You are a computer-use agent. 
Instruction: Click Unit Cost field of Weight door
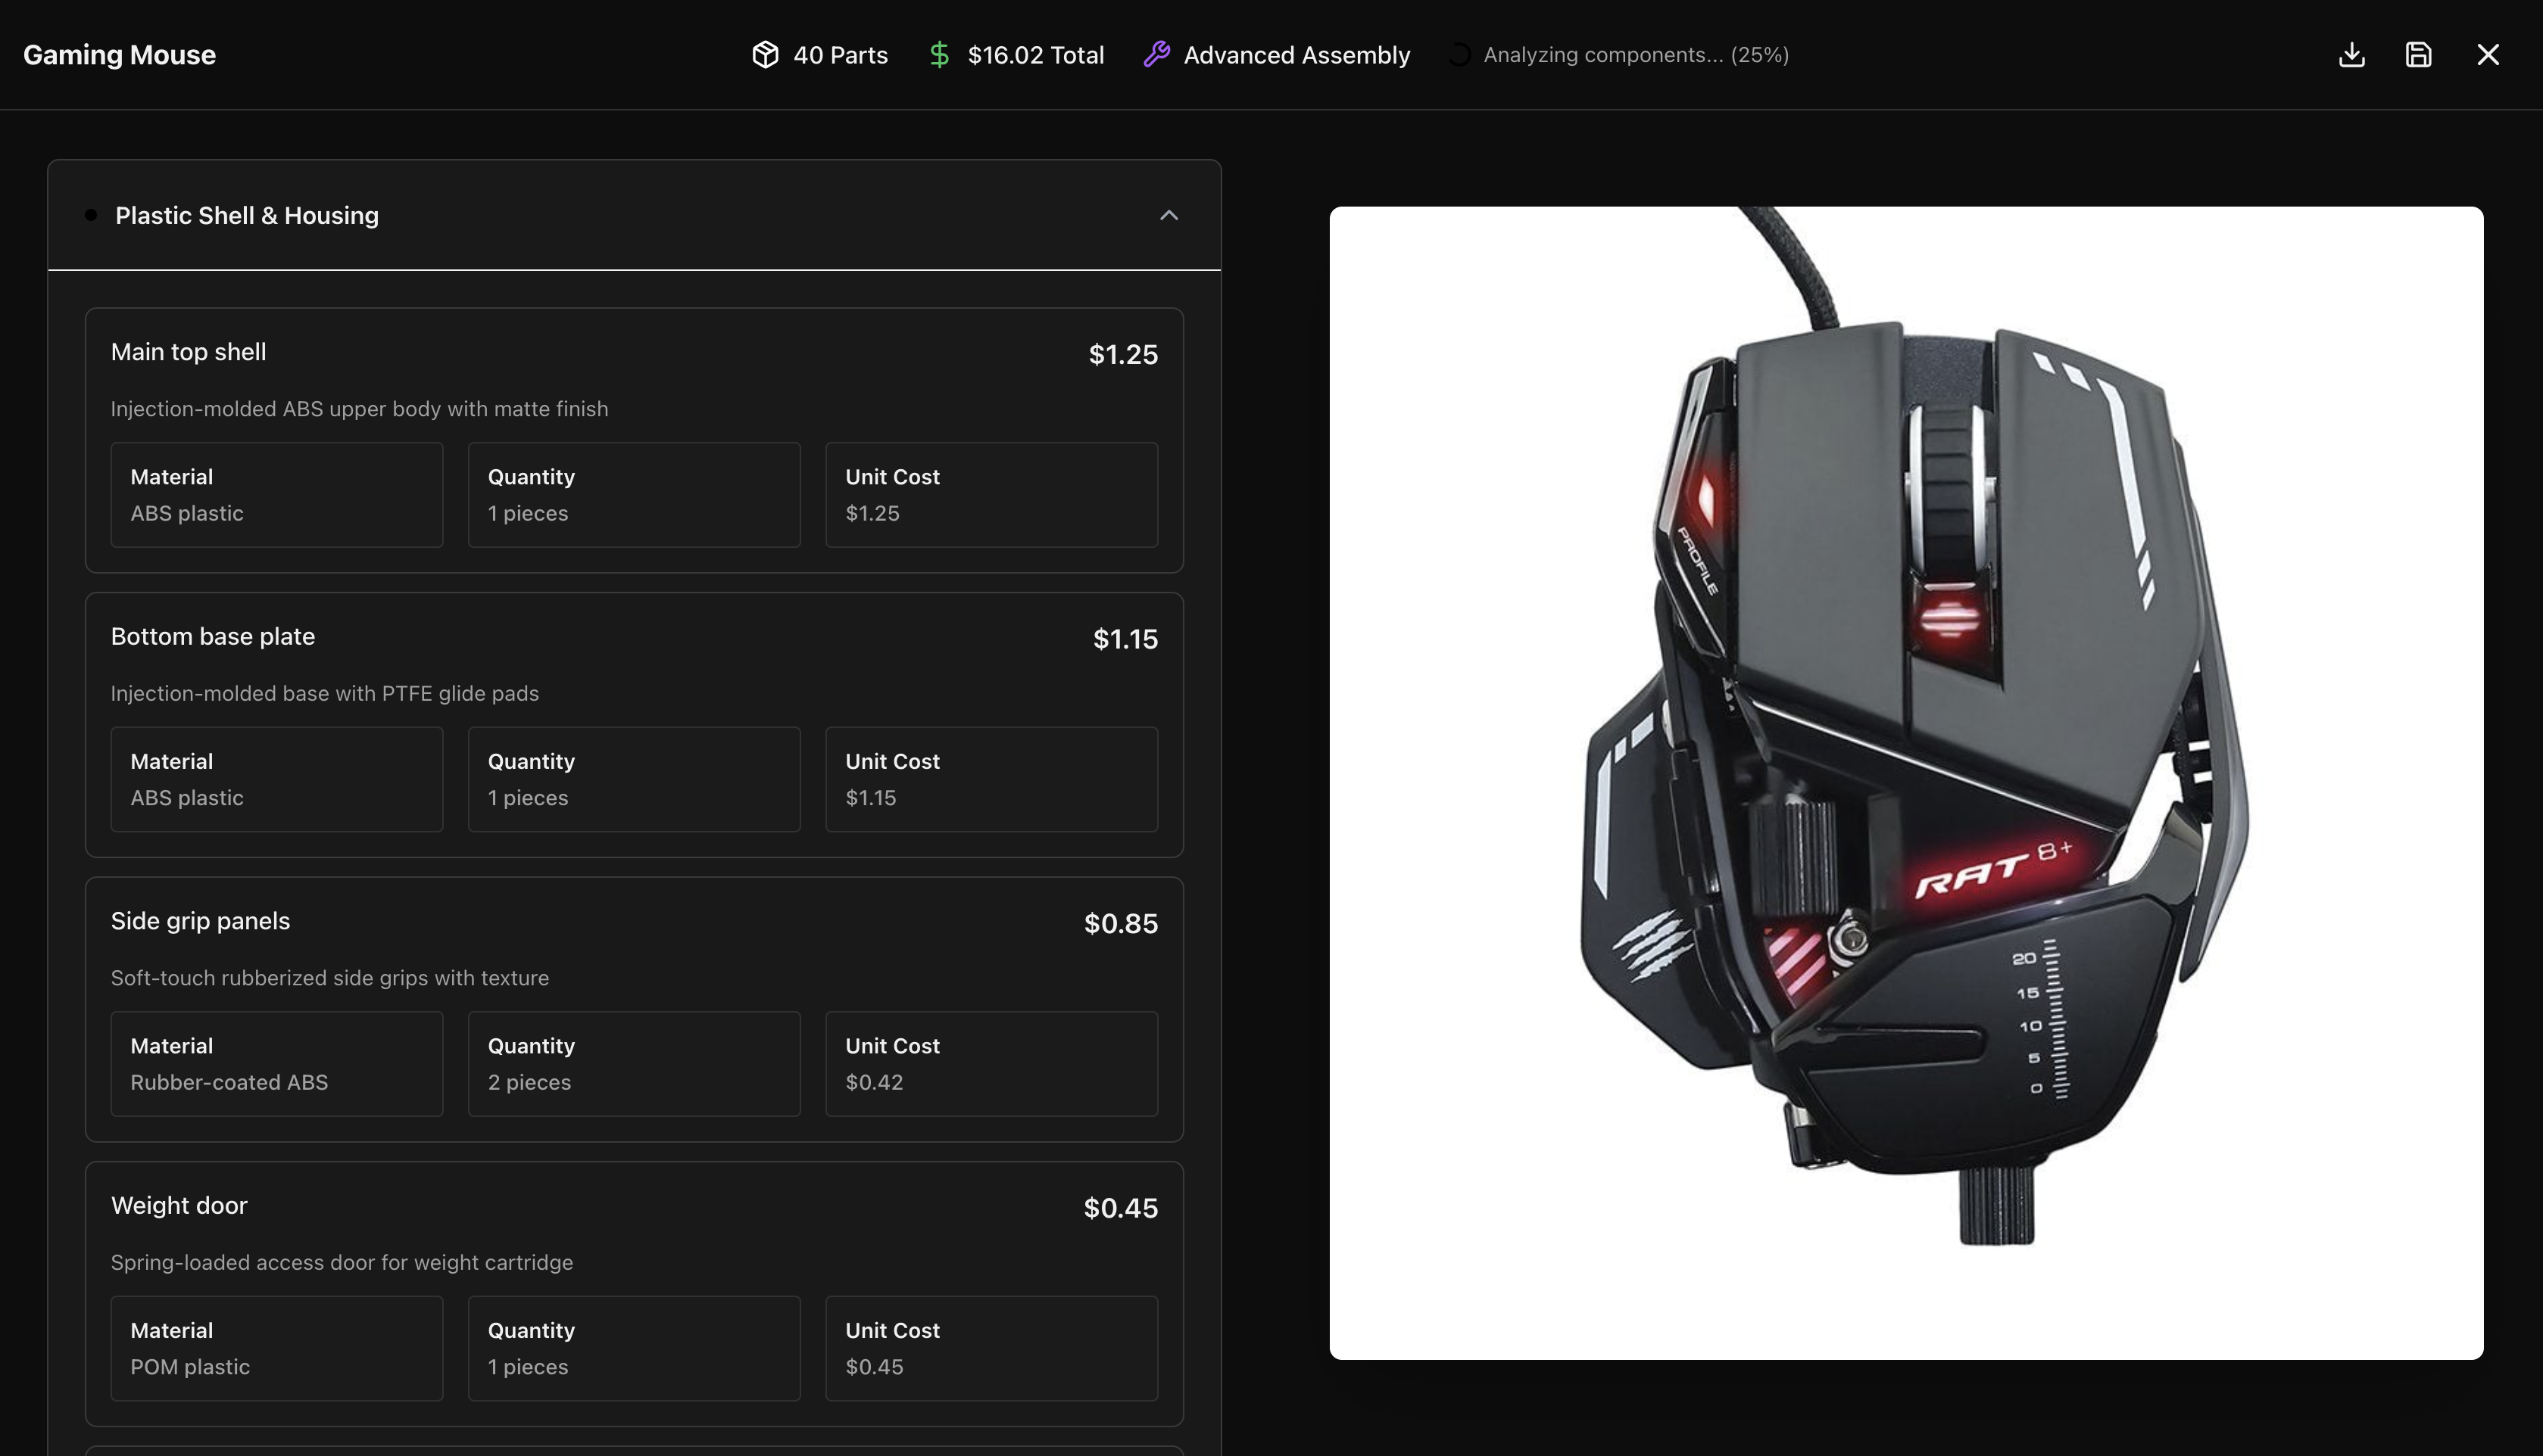tap(991, 1348)
